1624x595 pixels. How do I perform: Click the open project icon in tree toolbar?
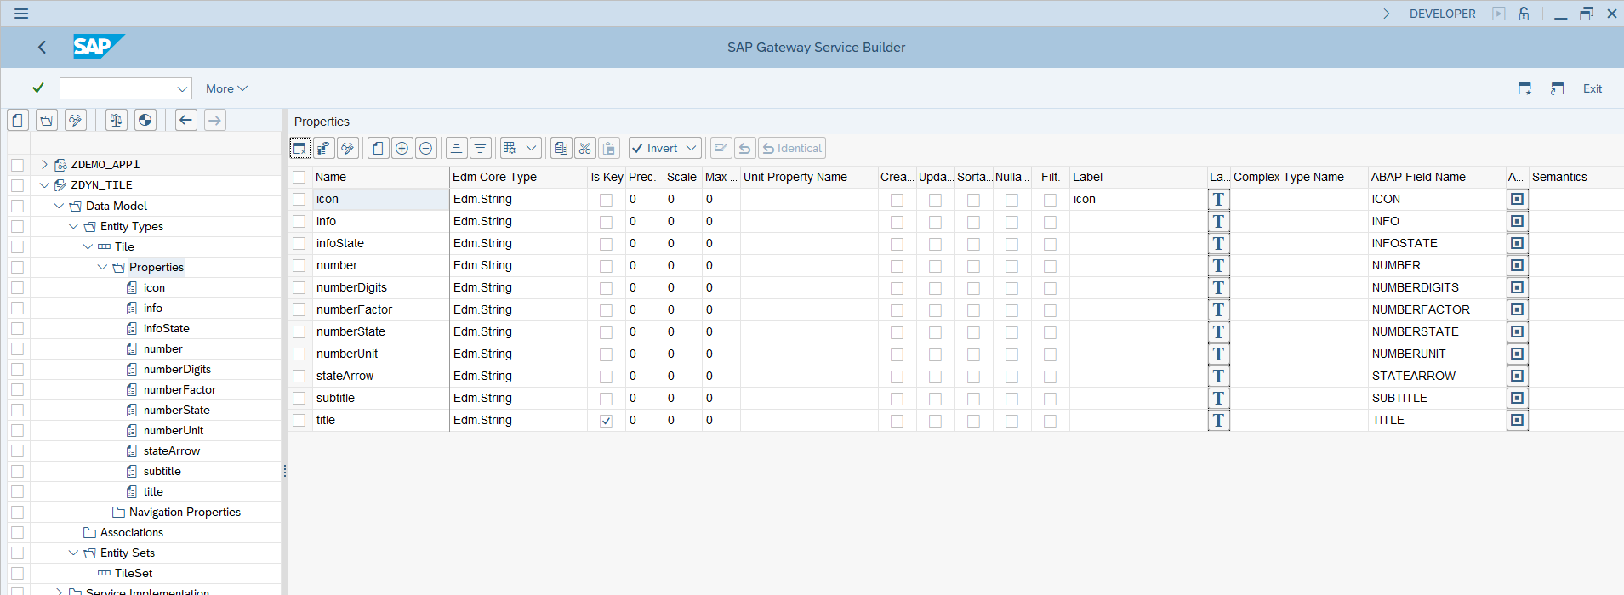(x=47, y=120)
